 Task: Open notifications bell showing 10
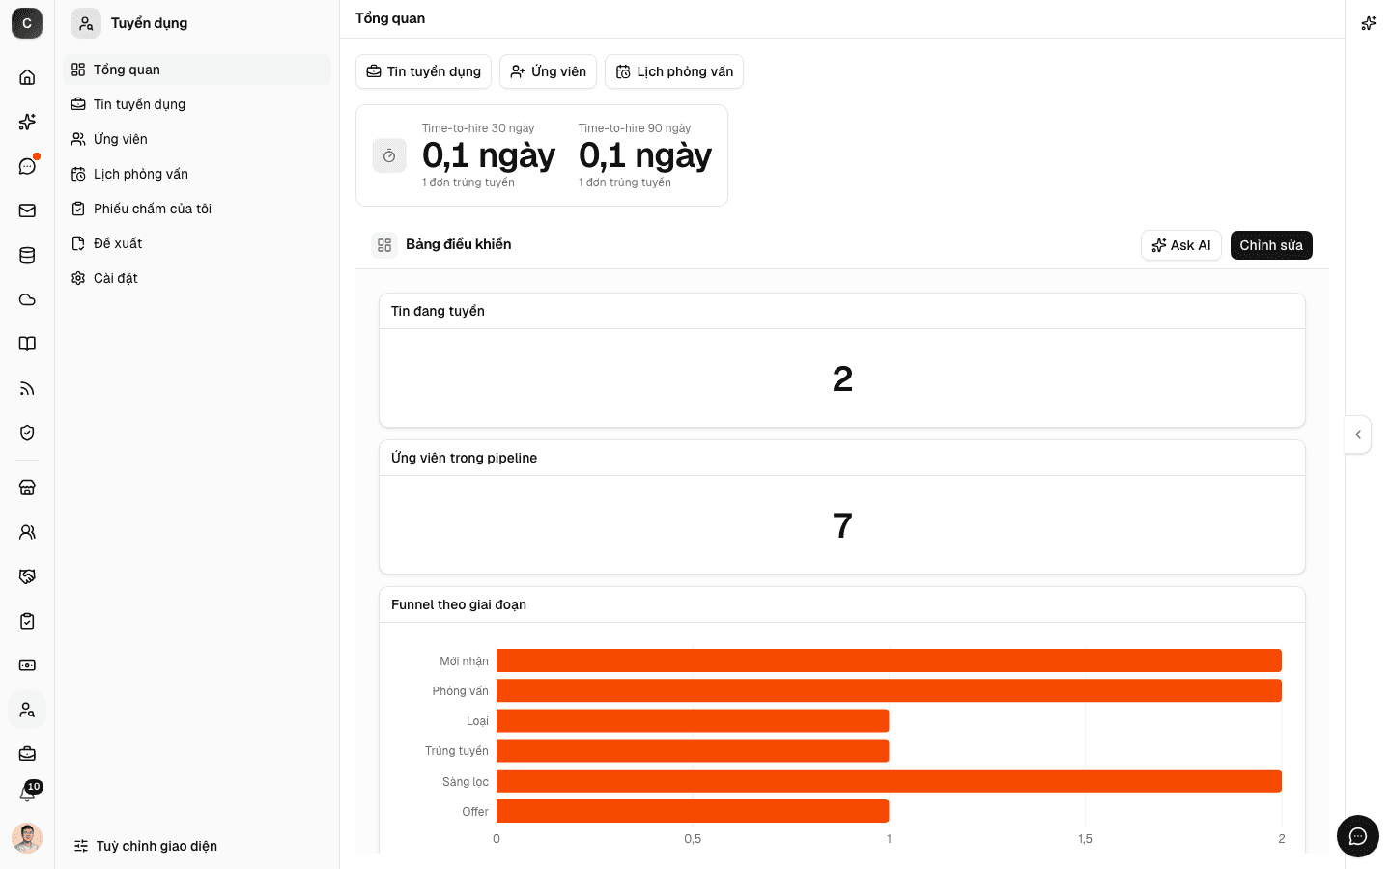click(x=27, y=793)
